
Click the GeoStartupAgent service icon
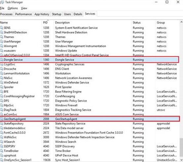pos(2,119)
